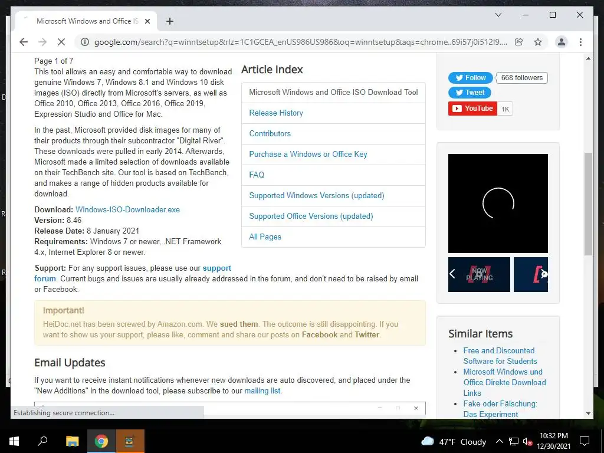Click the page vertical scrollbar thumb
Screen dimensions: 604x453
coord(588,204)
